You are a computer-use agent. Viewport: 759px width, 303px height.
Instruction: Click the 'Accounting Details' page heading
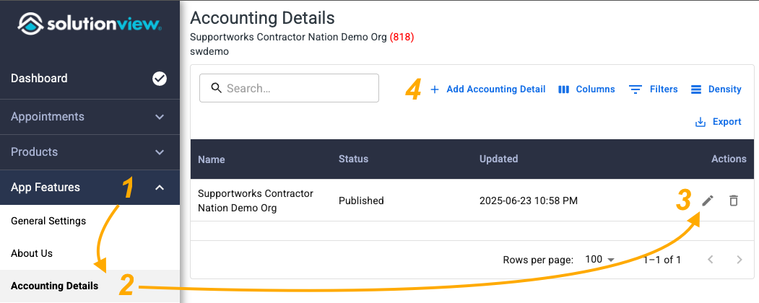click(x=262, y=18)
